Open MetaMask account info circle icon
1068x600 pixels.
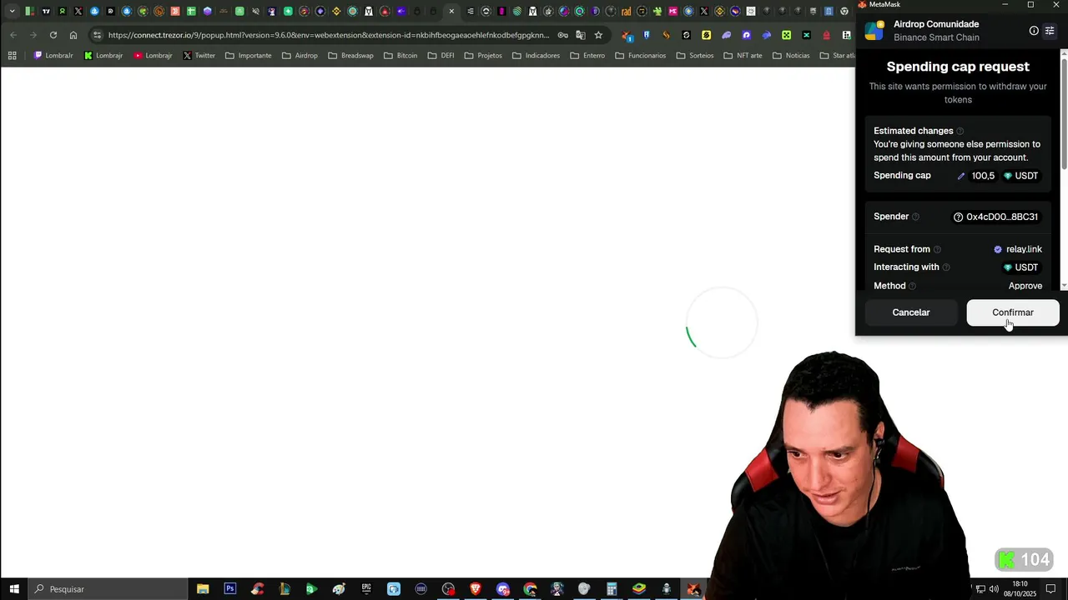point(1034,31)
